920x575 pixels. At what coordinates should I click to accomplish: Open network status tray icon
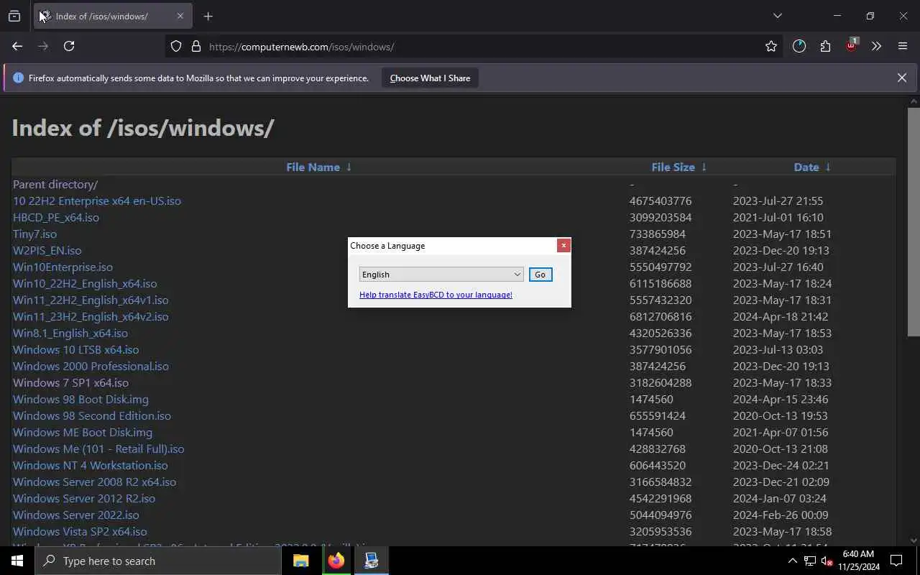pyautogui.click(x=810, y=561)
